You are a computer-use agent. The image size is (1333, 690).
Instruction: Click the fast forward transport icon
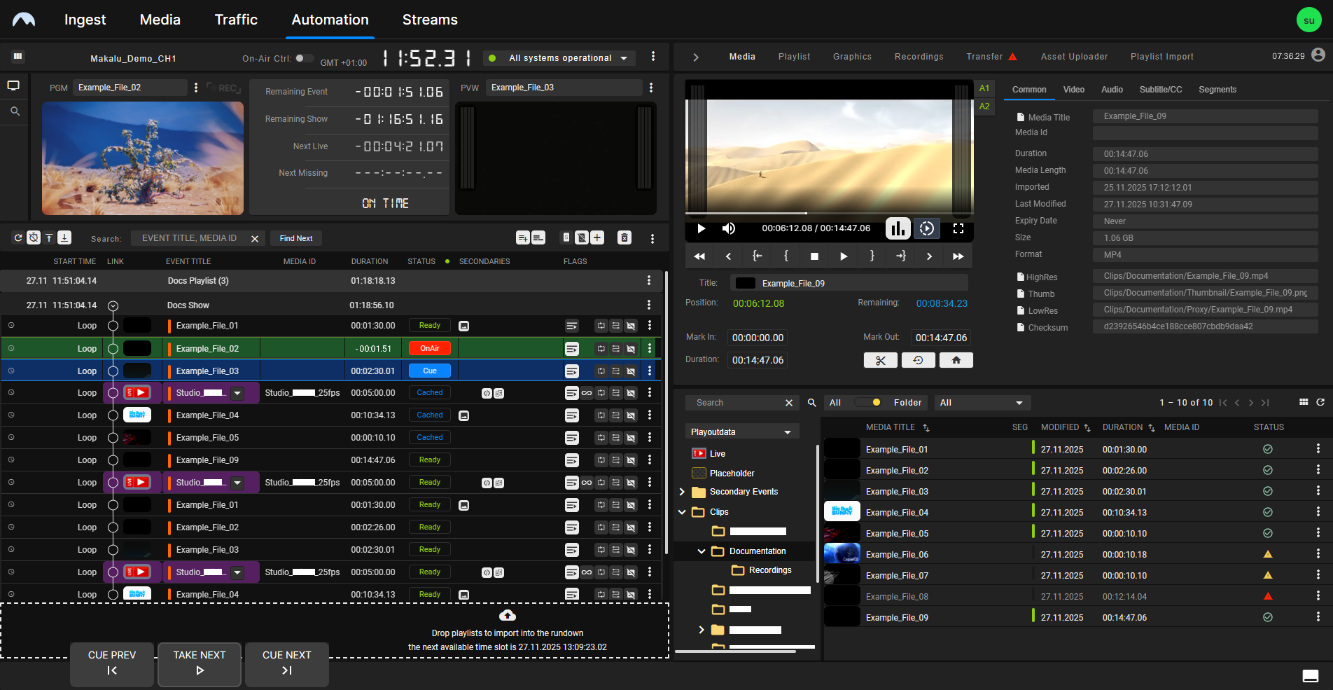click(958, 256)
